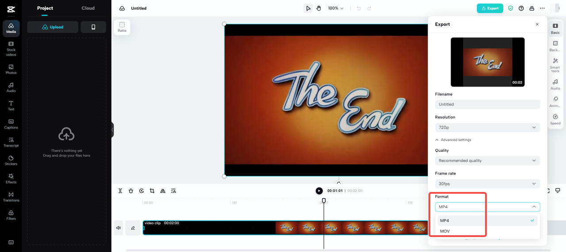This screenshot has height=252, width=566.
Task: Click the mirror flip icon on timeline toolbar
Action: 163,191
